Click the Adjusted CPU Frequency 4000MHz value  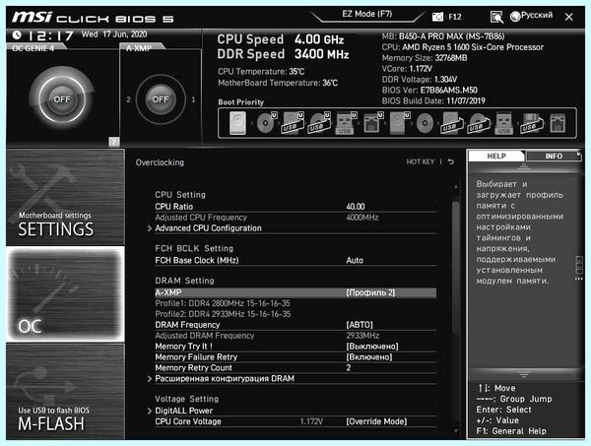click(362, 218)
